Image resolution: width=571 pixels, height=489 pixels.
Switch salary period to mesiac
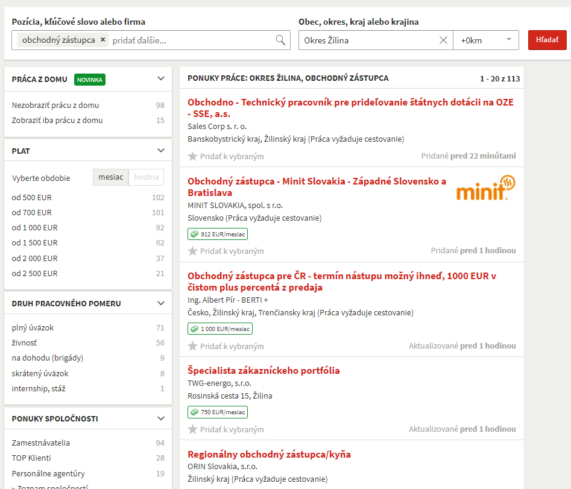tap(111, 177)
